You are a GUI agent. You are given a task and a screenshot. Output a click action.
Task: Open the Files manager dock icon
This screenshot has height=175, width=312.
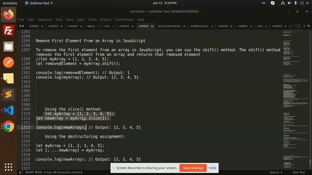(x=8, y=47)
